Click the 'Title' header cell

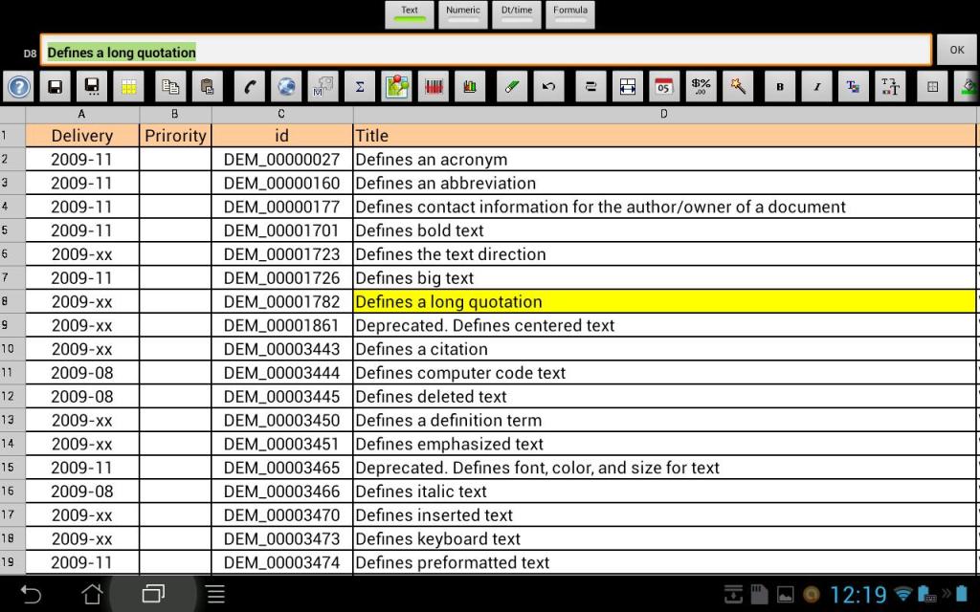[664, 136]
